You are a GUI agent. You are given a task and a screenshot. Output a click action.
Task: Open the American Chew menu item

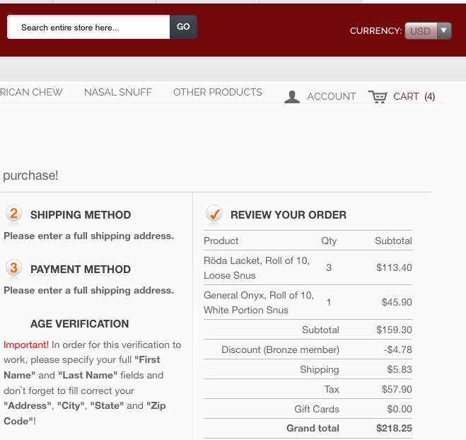pyautogui.click(x=31, y=92)
